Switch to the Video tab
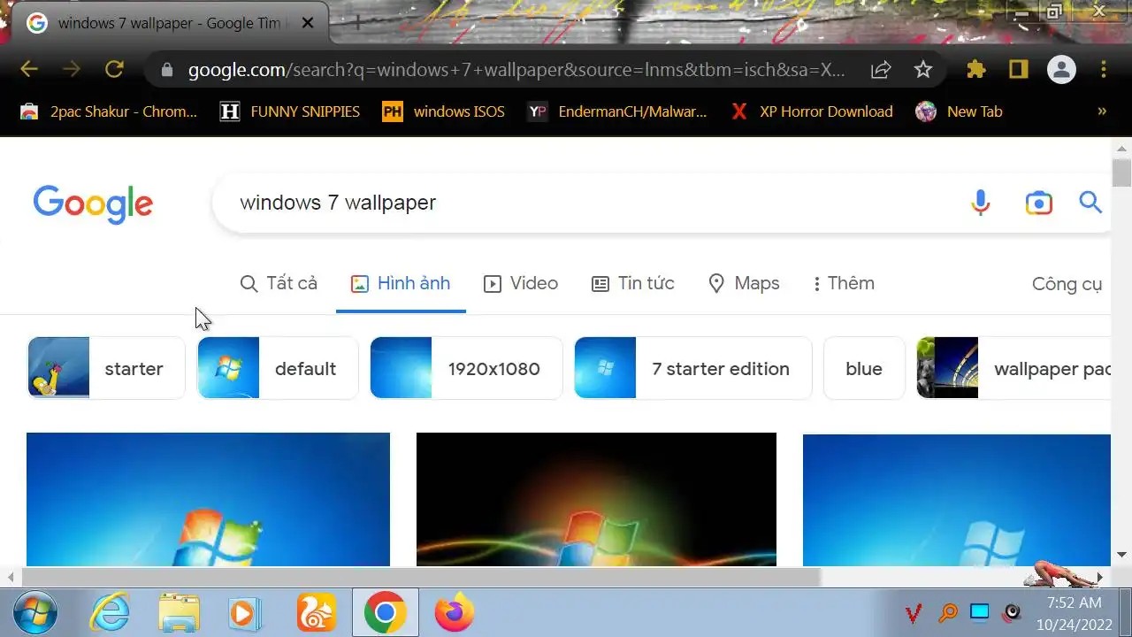The height and width of the screenshot is (637, 1132). coord(521,283)
